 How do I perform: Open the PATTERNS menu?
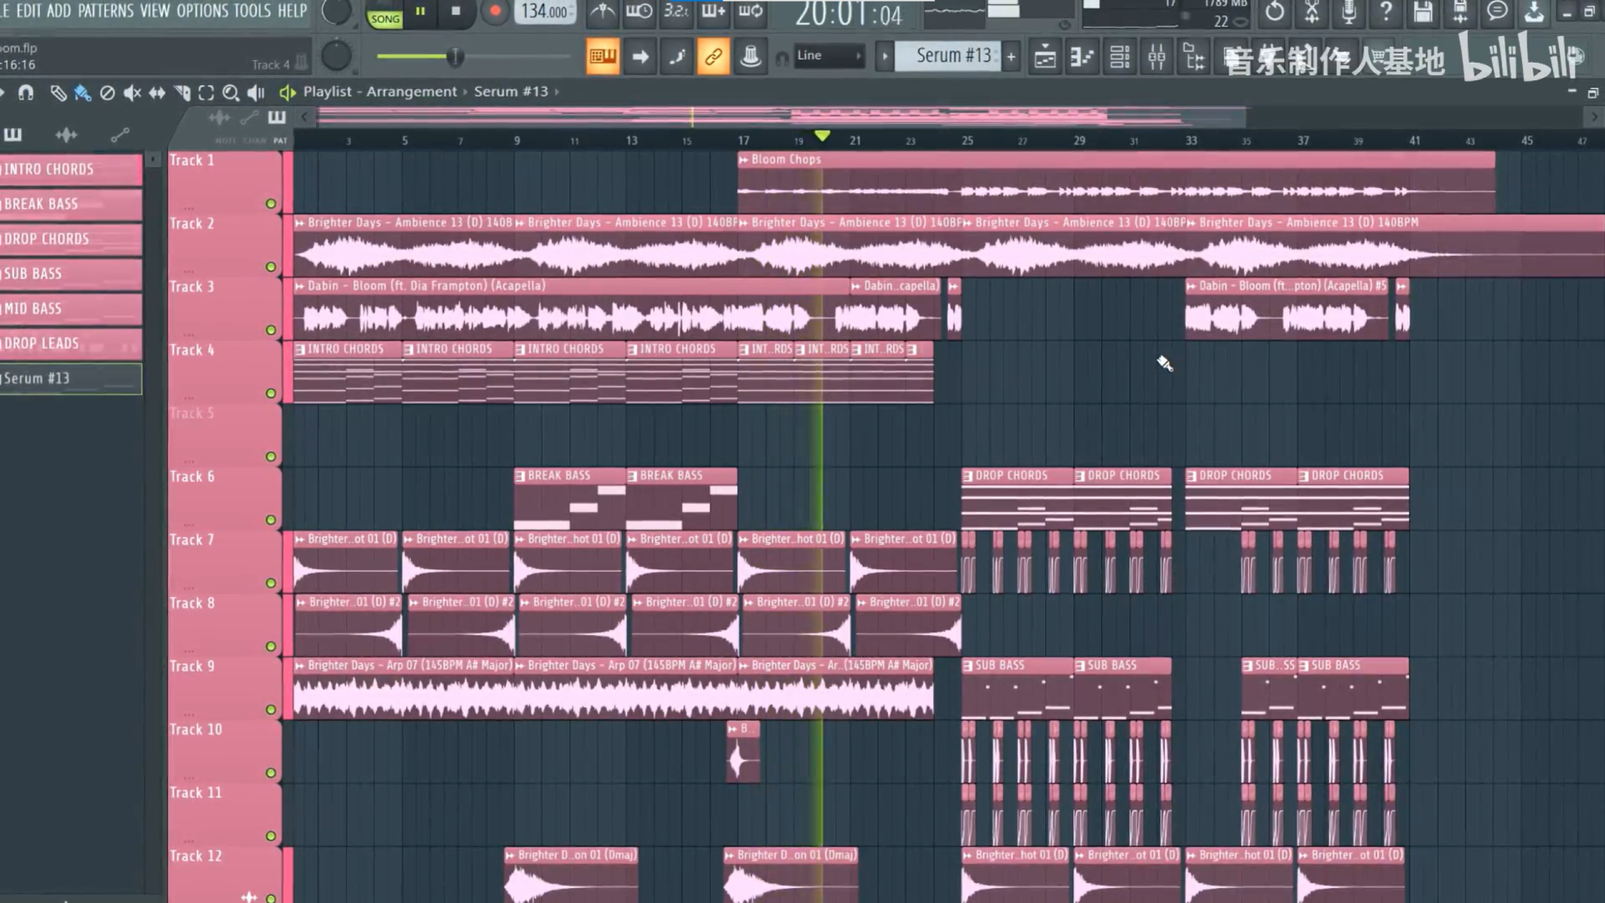[105, 11]
